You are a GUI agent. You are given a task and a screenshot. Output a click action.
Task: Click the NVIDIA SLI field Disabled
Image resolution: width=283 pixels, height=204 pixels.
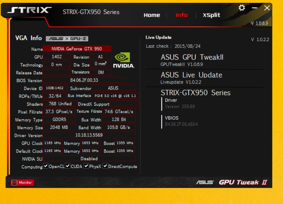(89, 159)
